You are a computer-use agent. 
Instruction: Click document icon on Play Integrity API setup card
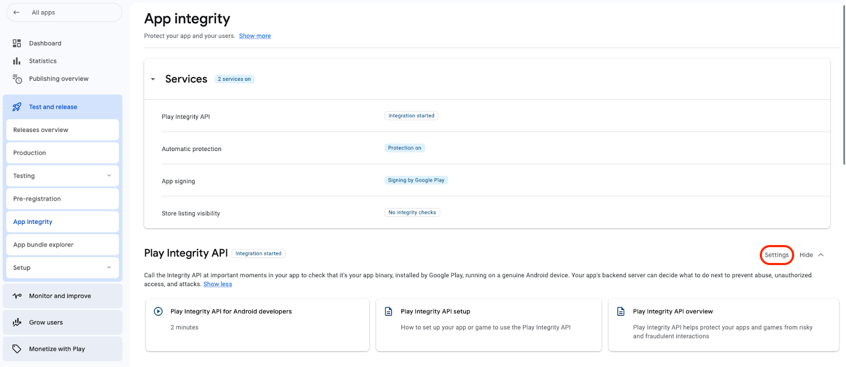point(389,312)
